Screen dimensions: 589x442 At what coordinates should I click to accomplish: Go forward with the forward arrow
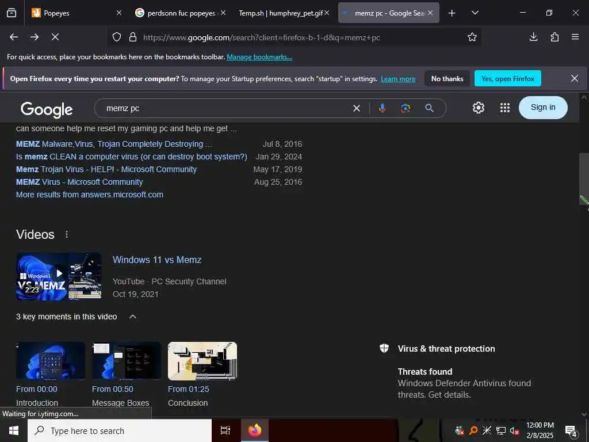pos(35,37)
